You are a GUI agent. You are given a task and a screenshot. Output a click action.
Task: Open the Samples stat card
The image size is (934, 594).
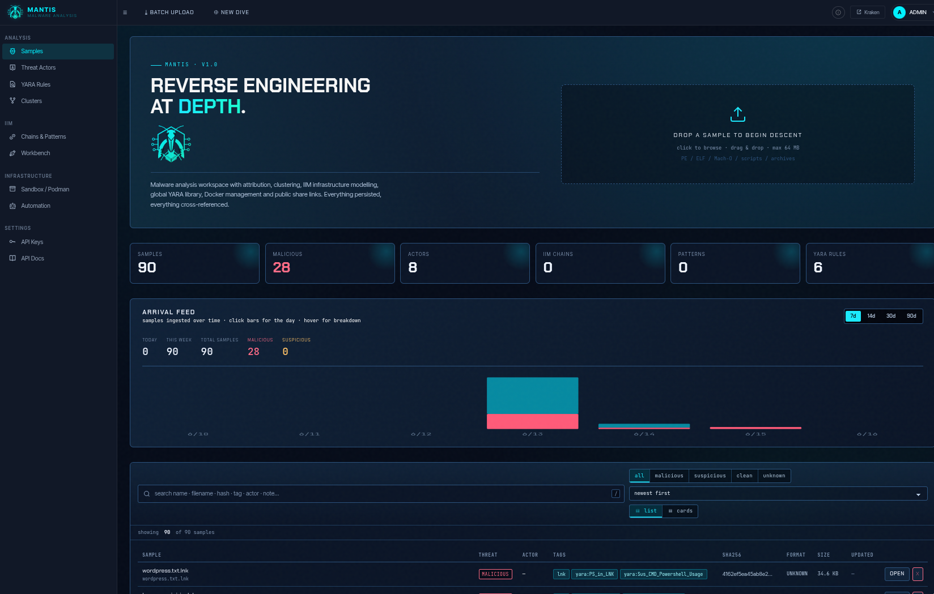[x=194, y=263]
